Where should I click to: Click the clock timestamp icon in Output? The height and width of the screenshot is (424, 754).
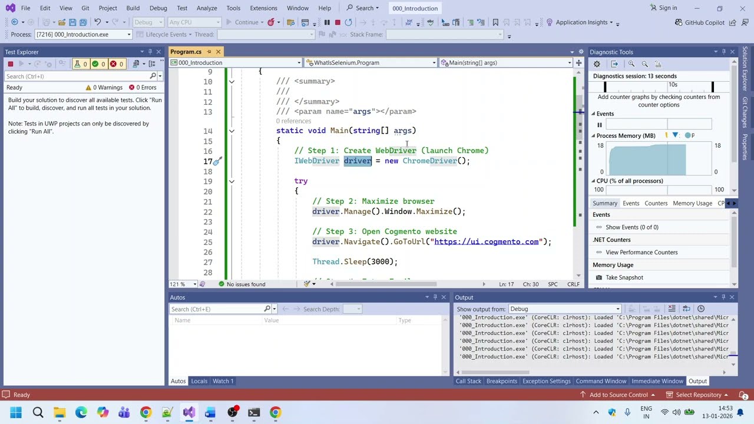(x=701, y=309)
